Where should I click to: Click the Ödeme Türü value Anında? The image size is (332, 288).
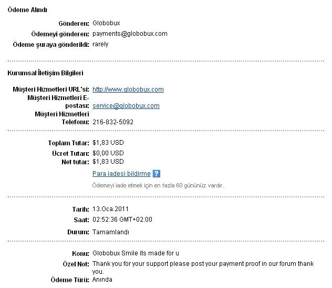tap(102, 280)
